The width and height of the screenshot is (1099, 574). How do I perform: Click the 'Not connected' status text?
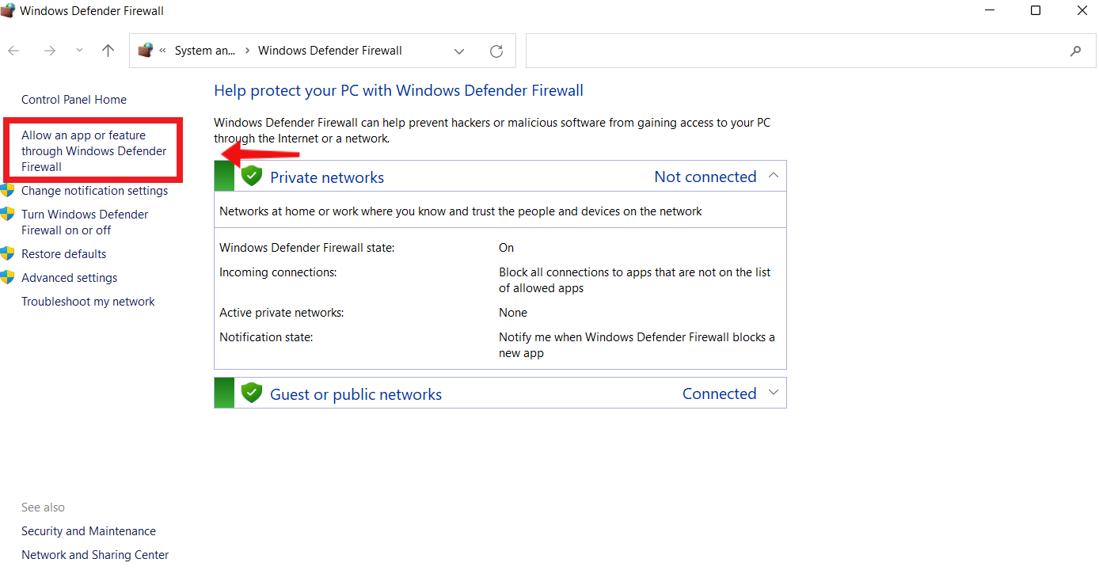705,177
